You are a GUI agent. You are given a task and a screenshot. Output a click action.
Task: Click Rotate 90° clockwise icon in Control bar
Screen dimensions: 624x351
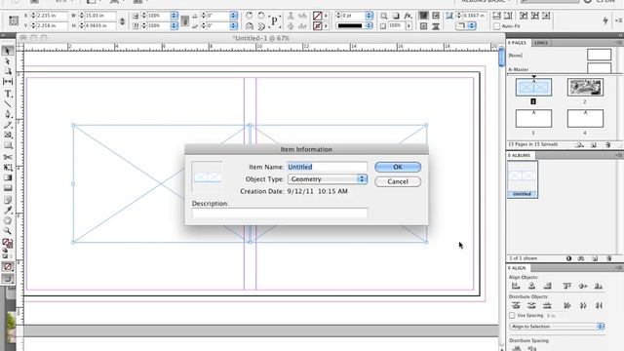click(x=250, y=16)
